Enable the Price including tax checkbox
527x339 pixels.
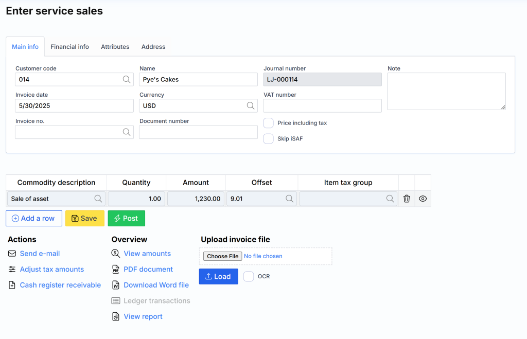point(268,123)
